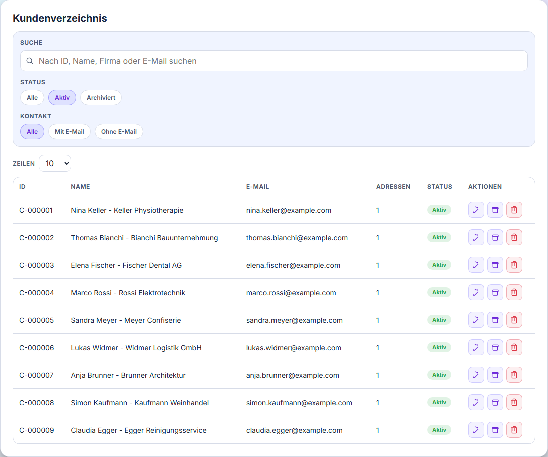Toggle the 'Aktiv' status filter
Screen dimensions: 548x457
pyautogui.click(x=62, y=98)
